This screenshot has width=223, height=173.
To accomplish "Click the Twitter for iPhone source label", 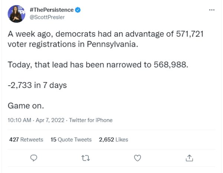I will pyautogui.click(x=91, y=120).
